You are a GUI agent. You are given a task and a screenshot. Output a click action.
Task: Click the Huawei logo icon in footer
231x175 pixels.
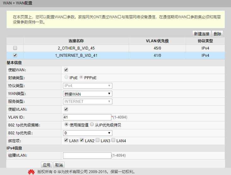tap(31, 172)
